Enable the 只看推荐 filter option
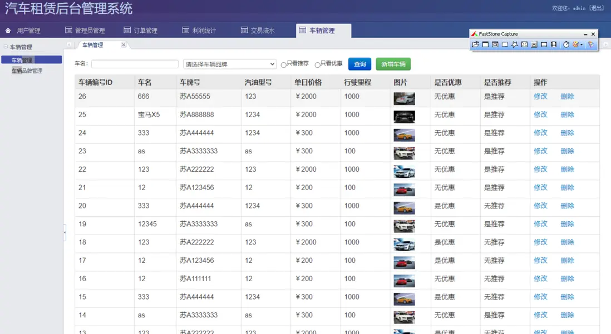The width and height of the screenshot is (611, 334). [x=285, y=64]
